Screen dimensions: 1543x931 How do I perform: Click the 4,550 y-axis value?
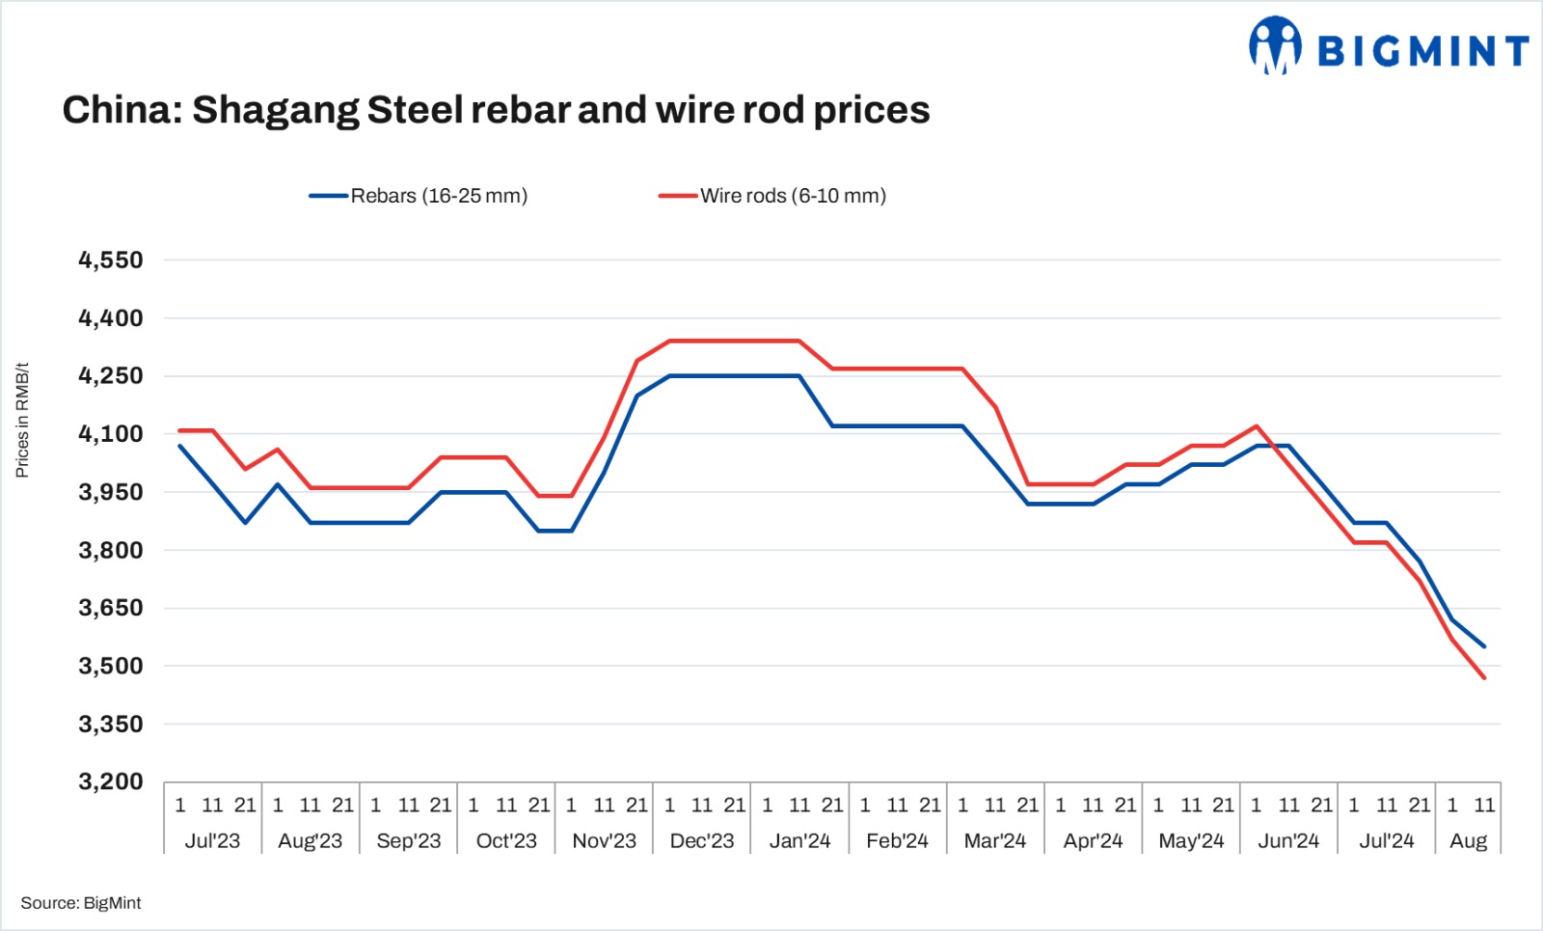111,260
